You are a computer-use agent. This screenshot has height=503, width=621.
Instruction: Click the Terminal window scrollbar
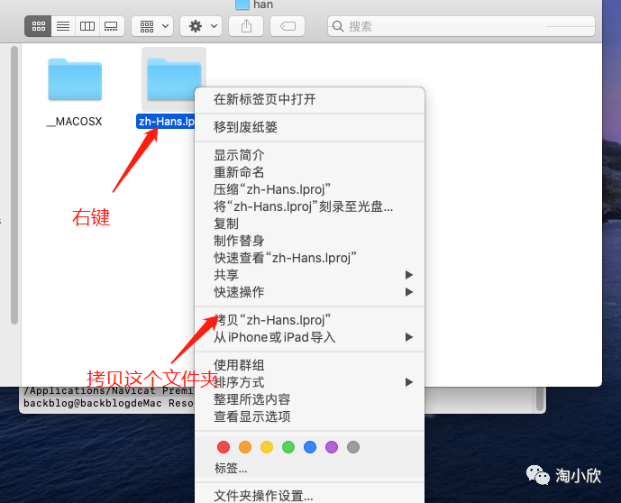[x=539, y=399]
